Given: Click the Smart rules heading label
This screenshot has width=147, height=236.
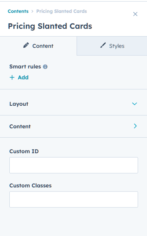Looking at the screenshot, I should tap(25, 67).
